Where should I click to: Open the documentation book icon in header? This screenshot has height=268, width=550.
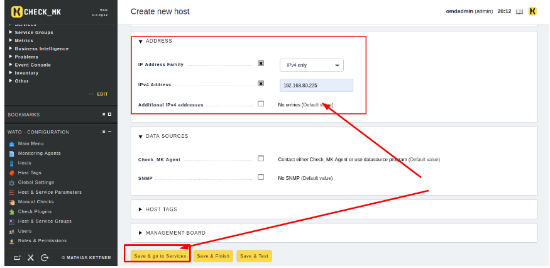coord(519,11)
